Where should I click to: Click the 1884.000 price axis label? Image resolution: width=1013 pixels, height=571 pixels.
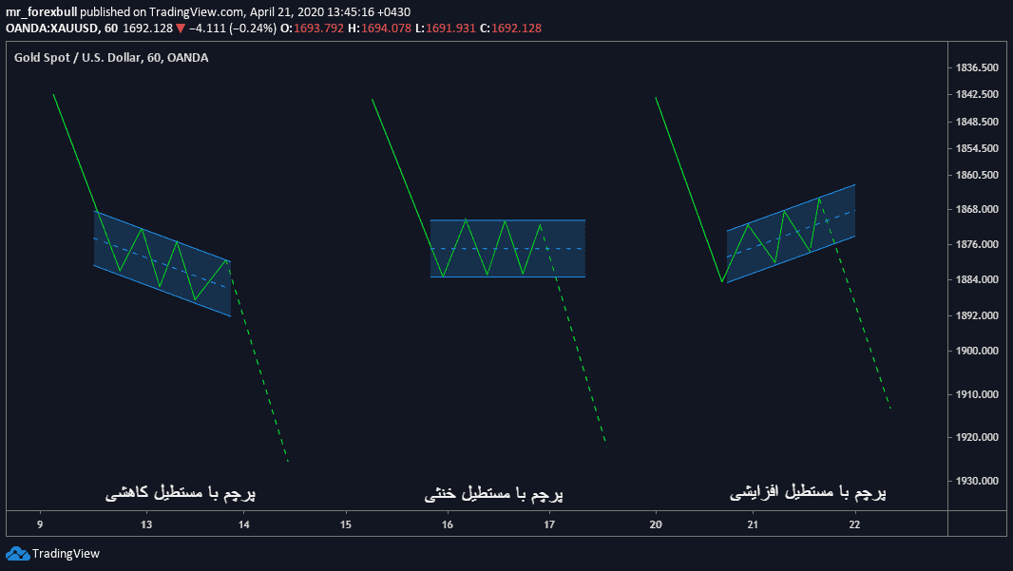tap(977, 279)
